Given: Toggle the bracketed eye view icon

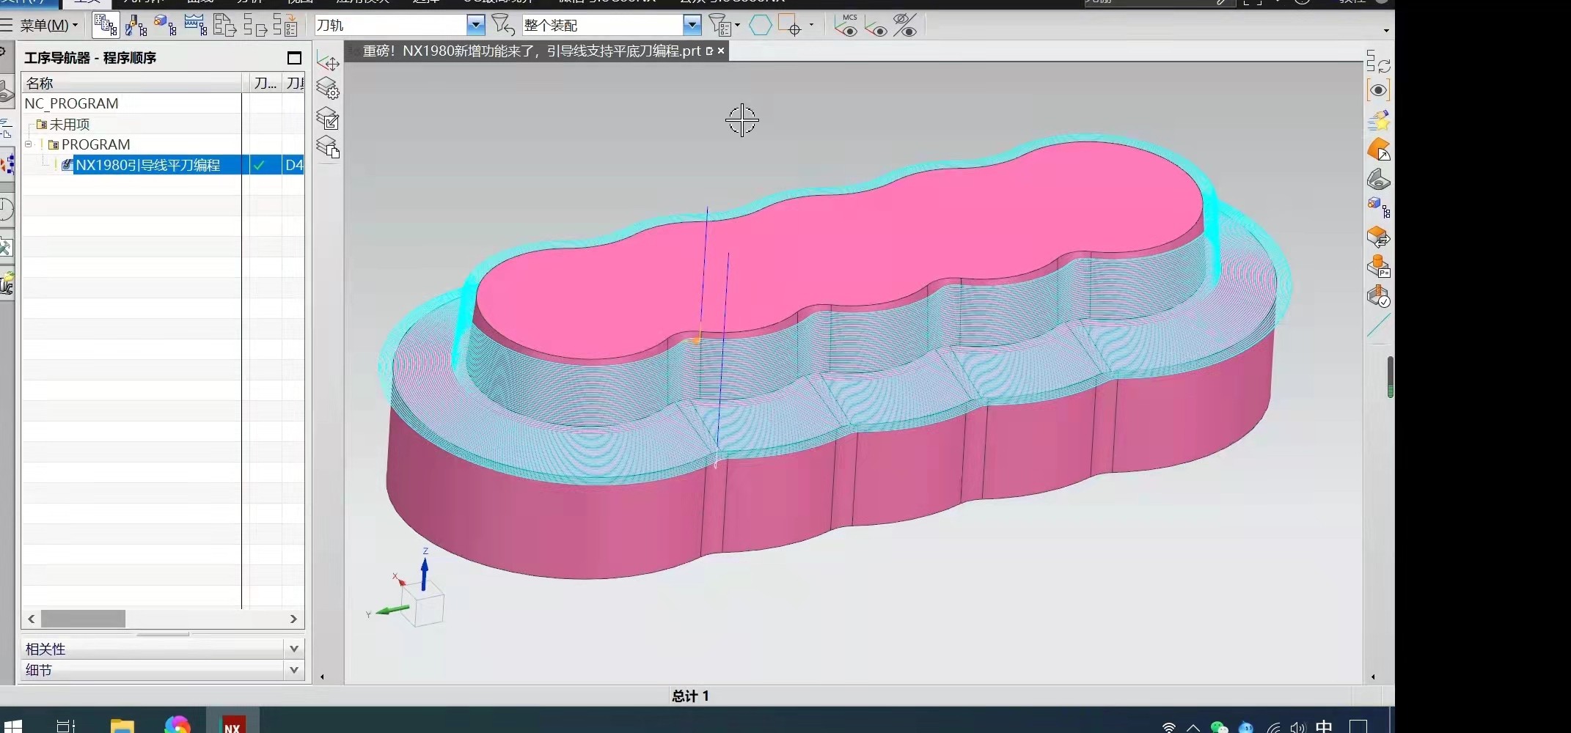Looking at the screenshot, I should point(1379,90).
